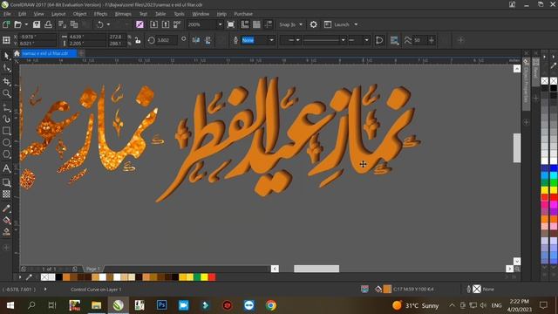This screenshot has height=314, width=558.
Task: Toggle Show Rulers button
Action: pos(245,24)
